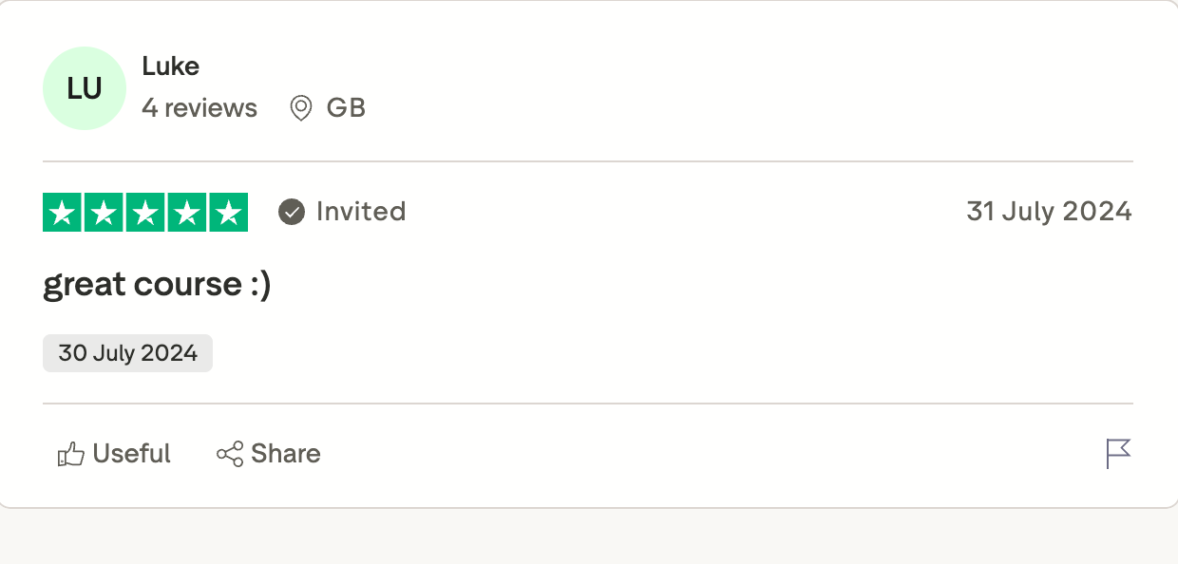The image size is (1178, 564).
Task: Open reviewer Luke's profile name
Action: pyautogui.click(x=170, y=66)
